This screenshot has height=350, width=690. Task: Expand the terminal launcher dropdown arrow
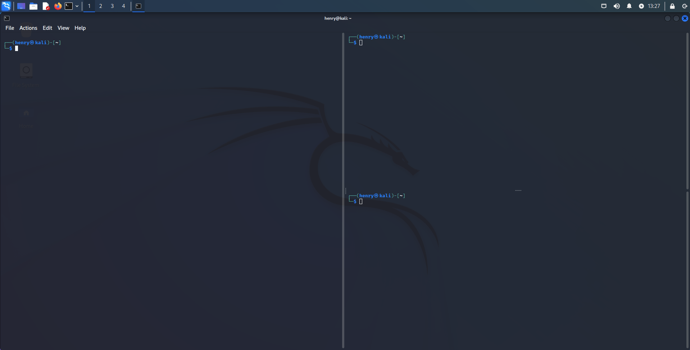click(x=77, y=6)
